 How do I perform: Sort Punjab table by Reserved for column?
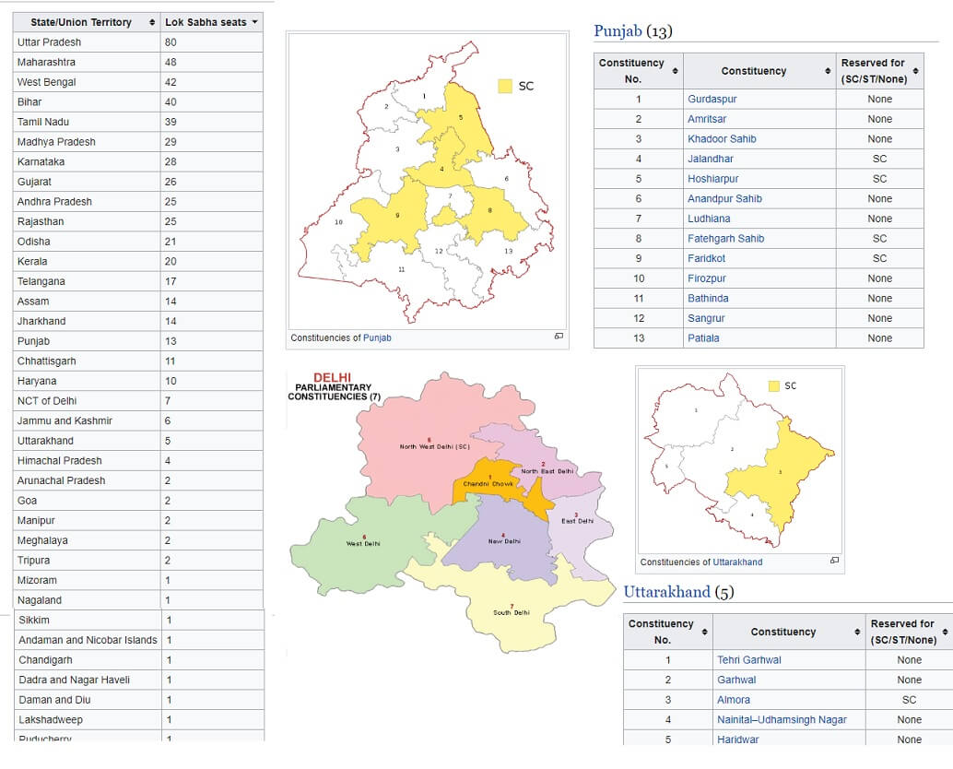coord(914,71)
